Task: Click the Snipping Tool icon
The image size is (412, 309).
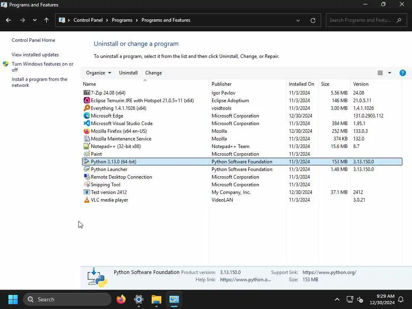Action: click(87, 184)
